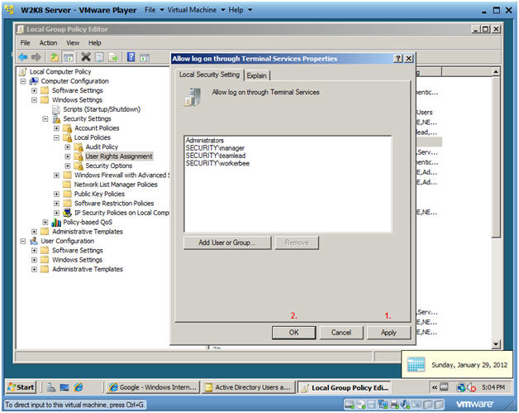The width and height of the screenshot is (519, 413).
Task: Click VMware network adapter device icon
Action: (383, 405)
